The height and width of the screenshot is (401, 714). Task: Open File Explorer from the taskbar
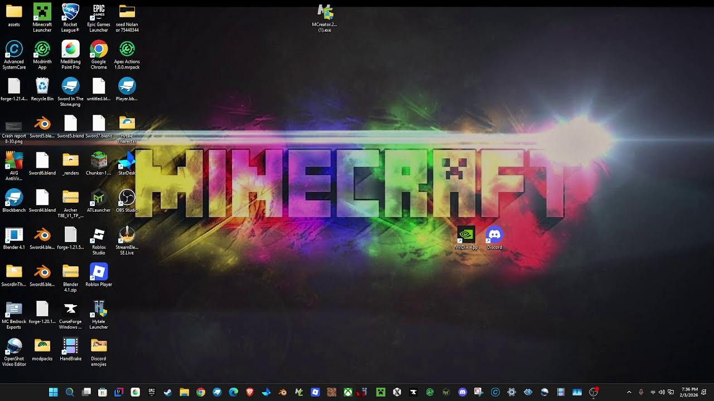(184, 392)
